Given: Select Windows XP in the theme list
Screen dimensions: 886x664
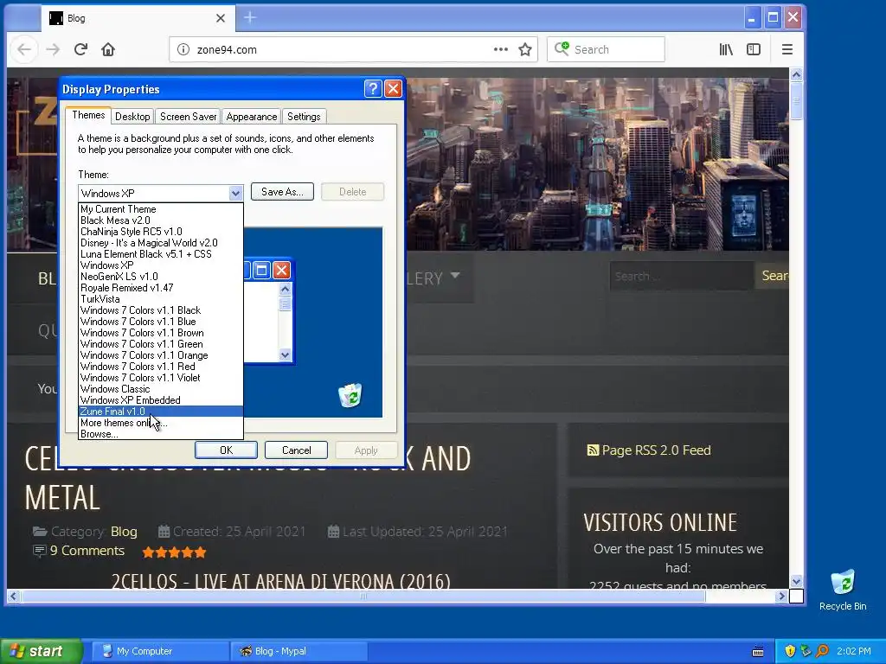Looking at the screenshot, I should (160, 265).
